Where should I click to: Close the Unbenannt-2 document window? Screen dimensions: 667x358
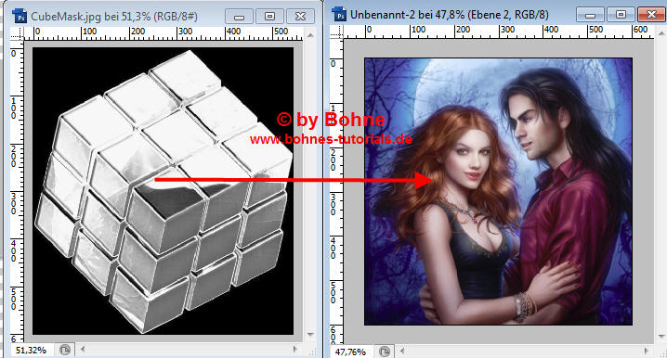pos(651,15)
